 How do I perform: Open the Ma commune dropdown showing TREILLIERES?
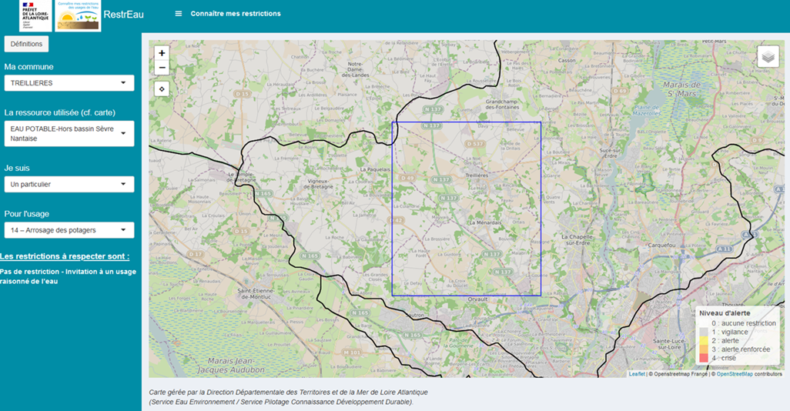(x=69, y=83)
